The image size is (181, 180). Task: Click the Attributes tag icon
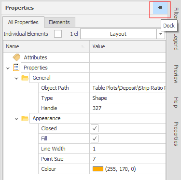pyautogui.click(x=16, y=57)
